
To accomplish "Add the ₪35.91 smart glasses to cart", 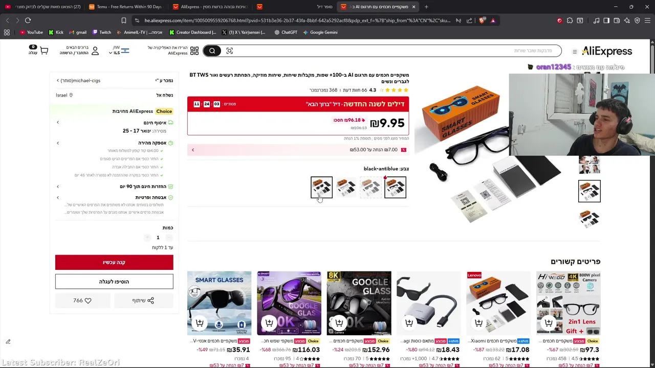I will (200, 323).
